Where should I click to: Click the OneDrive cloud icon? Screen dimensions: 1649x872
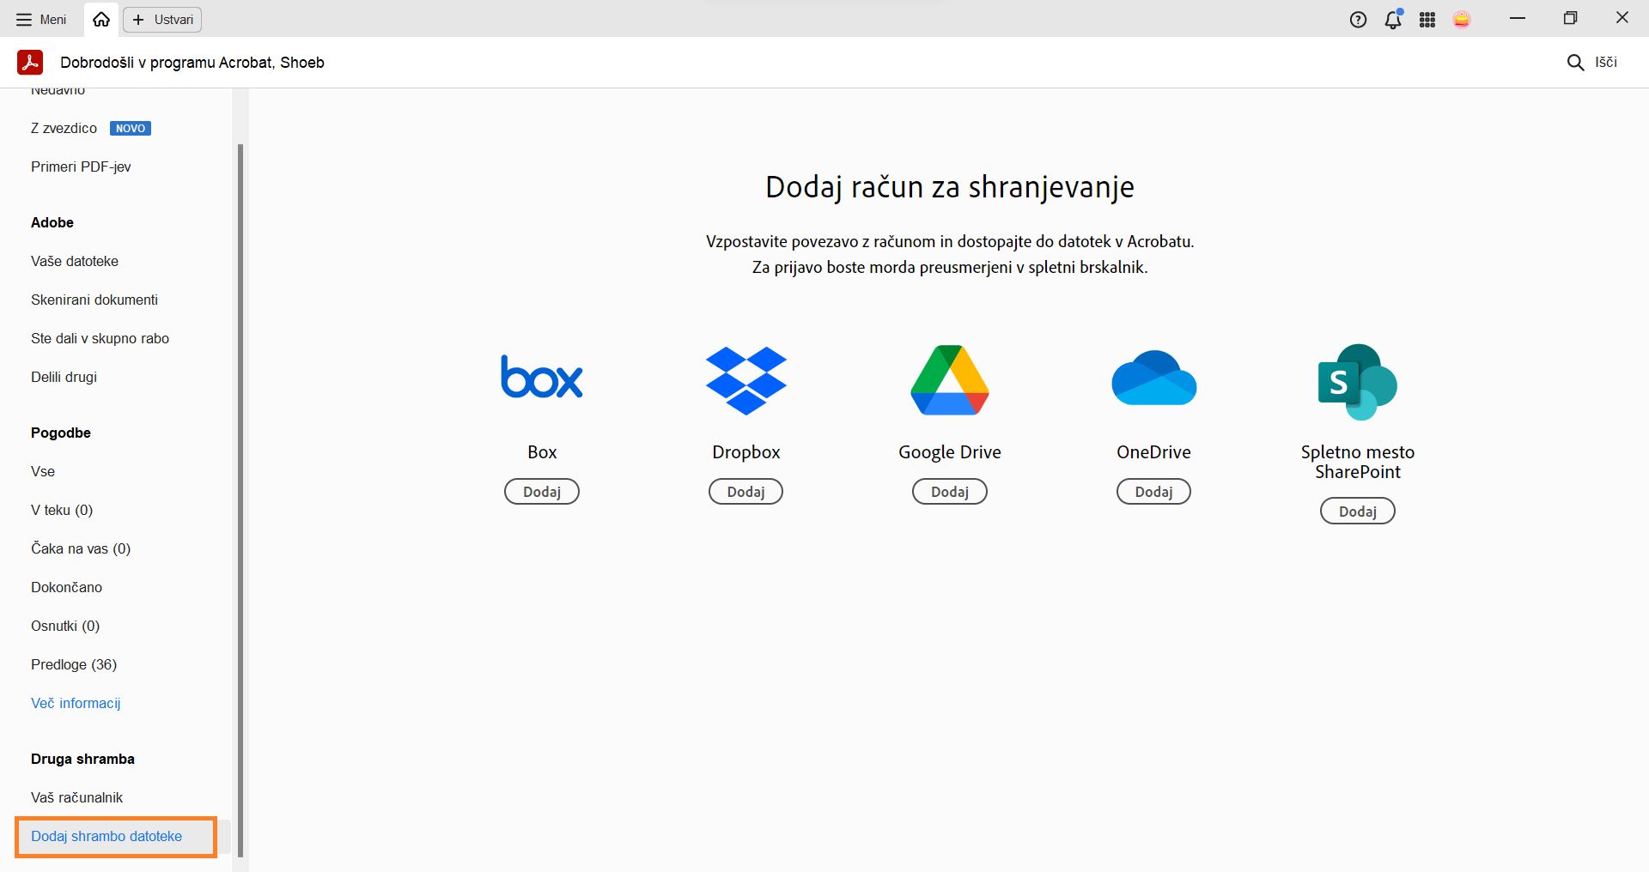pyautogui.click(x=1153, y=378)
